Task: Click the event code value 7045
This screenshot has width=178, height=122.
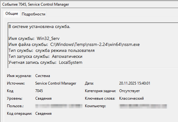Action: (x=39, y=91)
